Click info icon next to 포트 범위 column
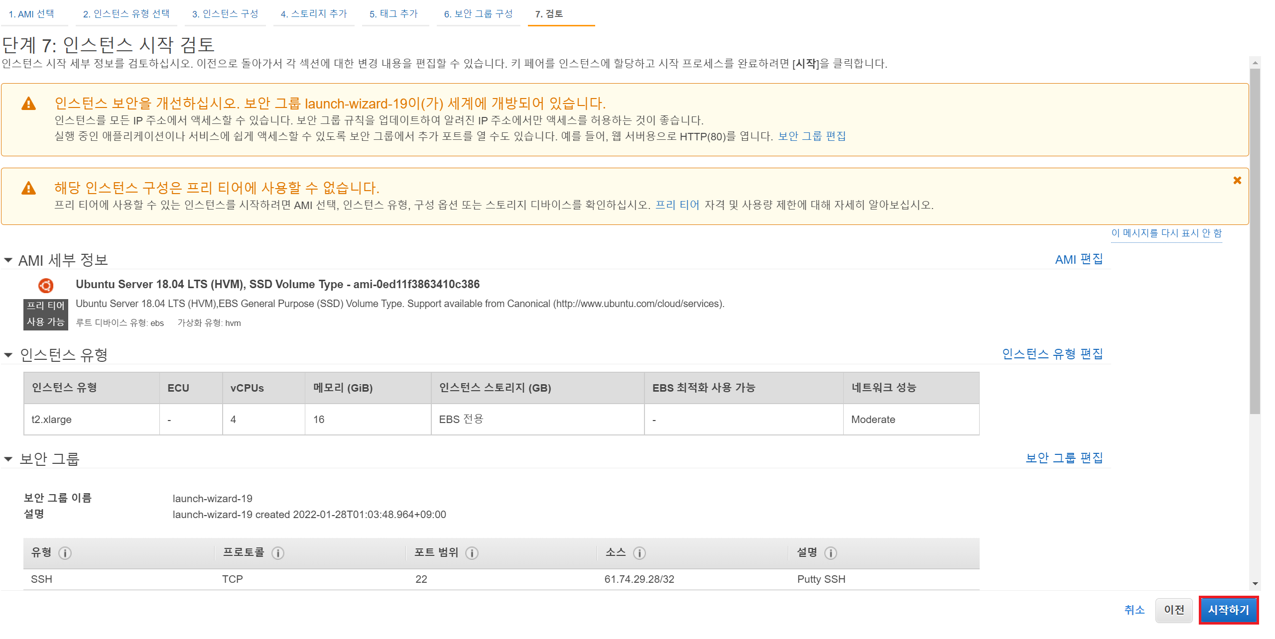The width and height of the screenshot is (1275, 639). (x=472, y=553)
